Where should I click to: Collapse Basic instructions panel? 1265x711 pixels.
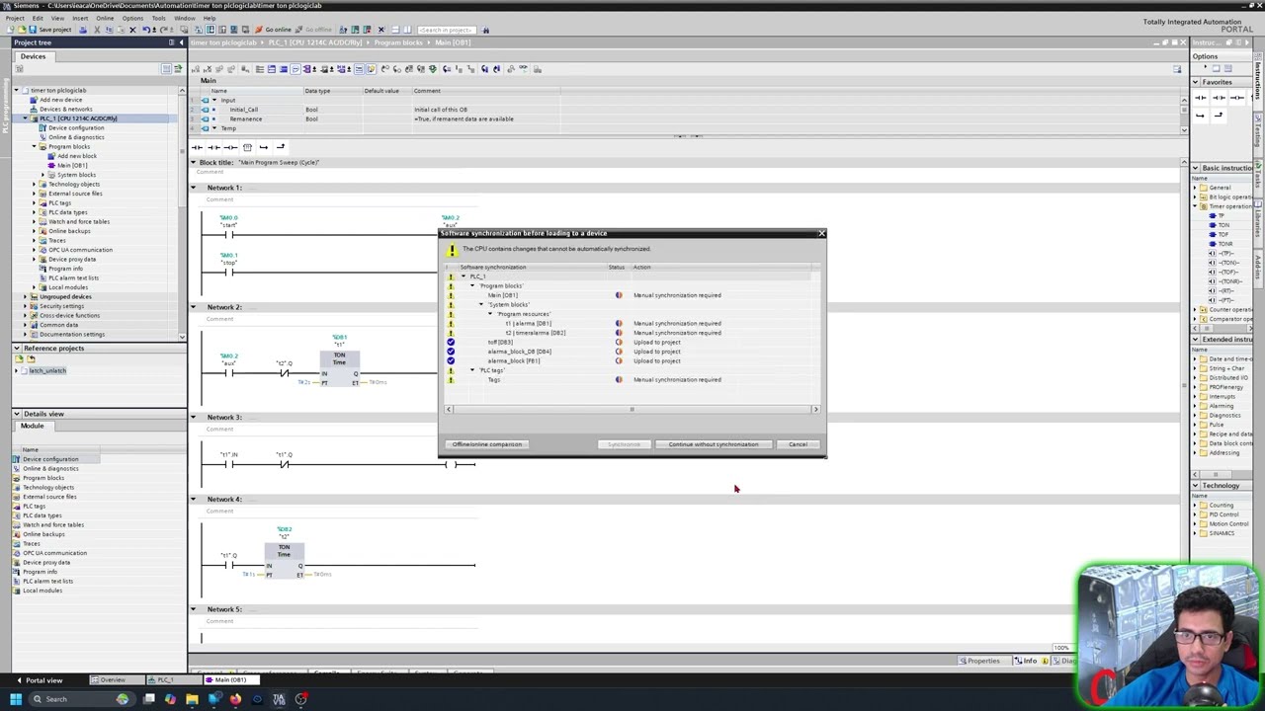1196,169
